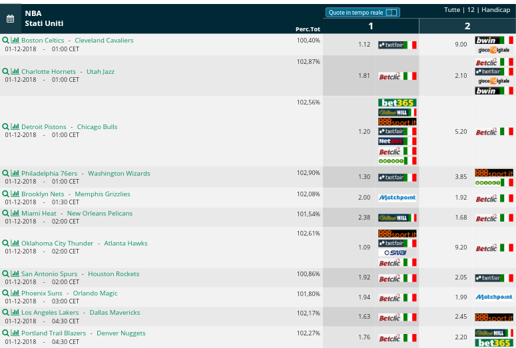The height and width of the screenshot is (348, 516).
Task: Select the 9.00 odds for Cleveland Cavaliers
Action: pos(461,45)
